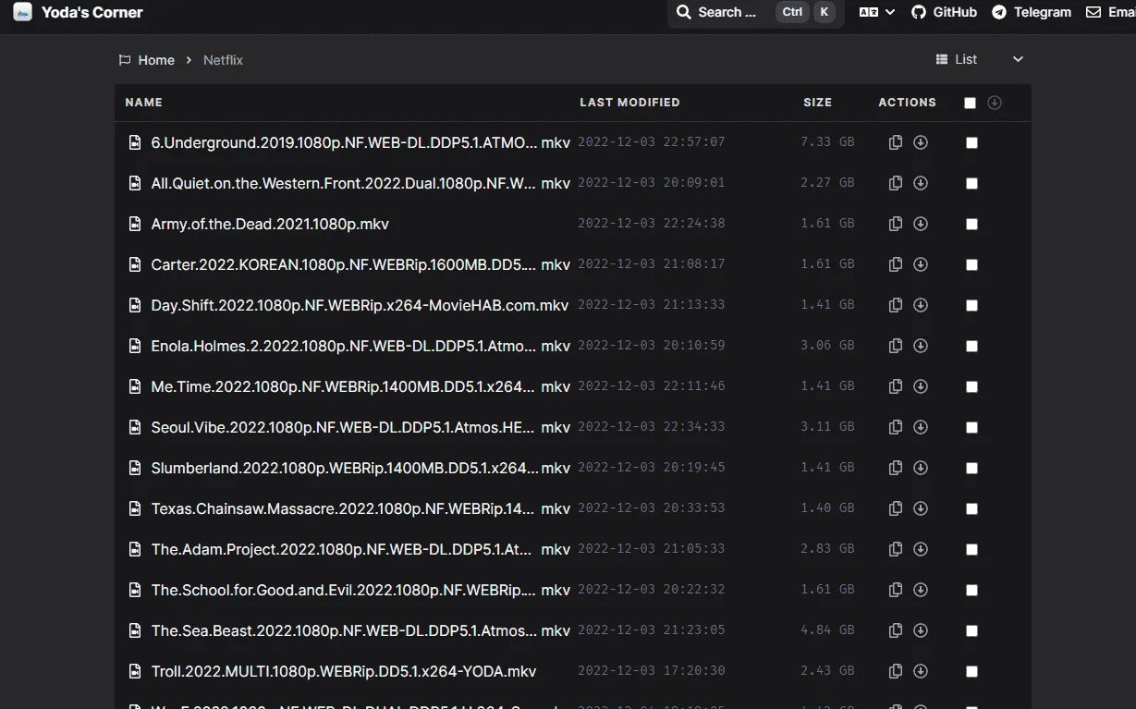Click the Netflix breadcrumb folder

coord(223,60)
